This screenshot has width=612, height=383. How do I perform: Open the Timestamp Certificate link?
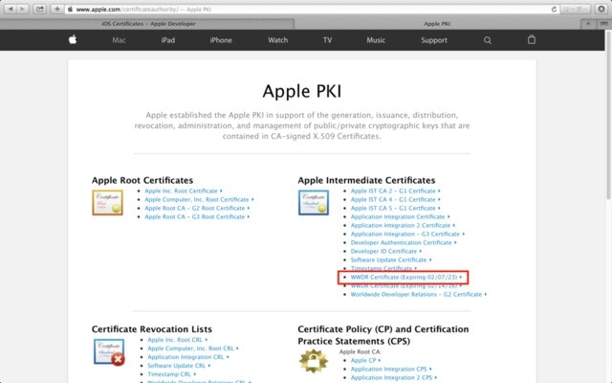382,268
